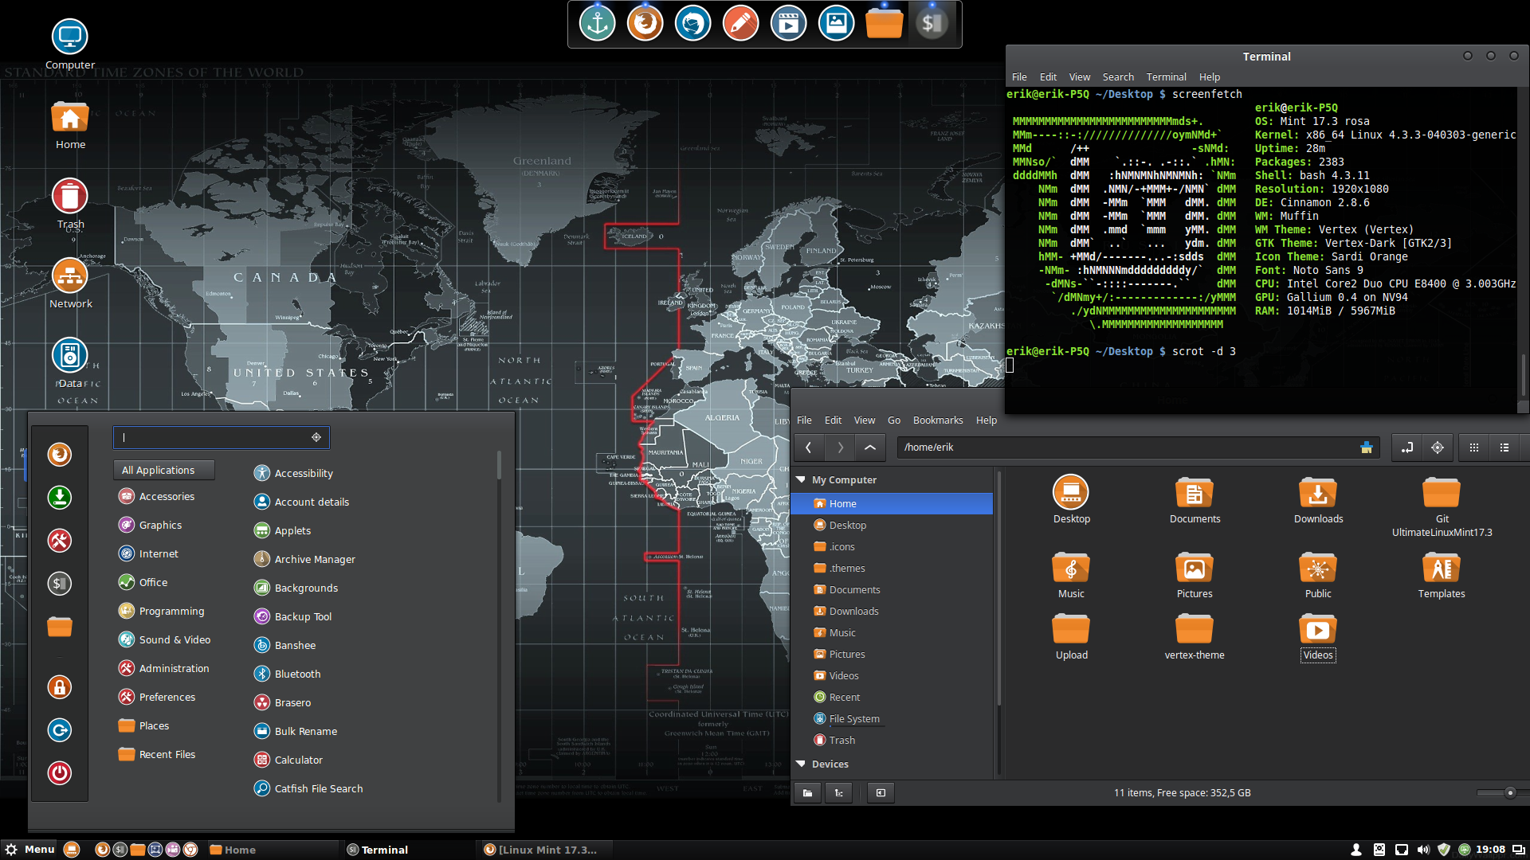Open Administration category in the menu

pyautogui.click(x=174, y=669)
